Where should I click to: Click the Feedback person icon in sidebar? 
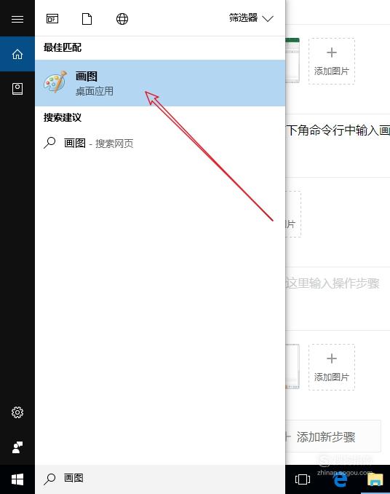(x=17, y=447)
